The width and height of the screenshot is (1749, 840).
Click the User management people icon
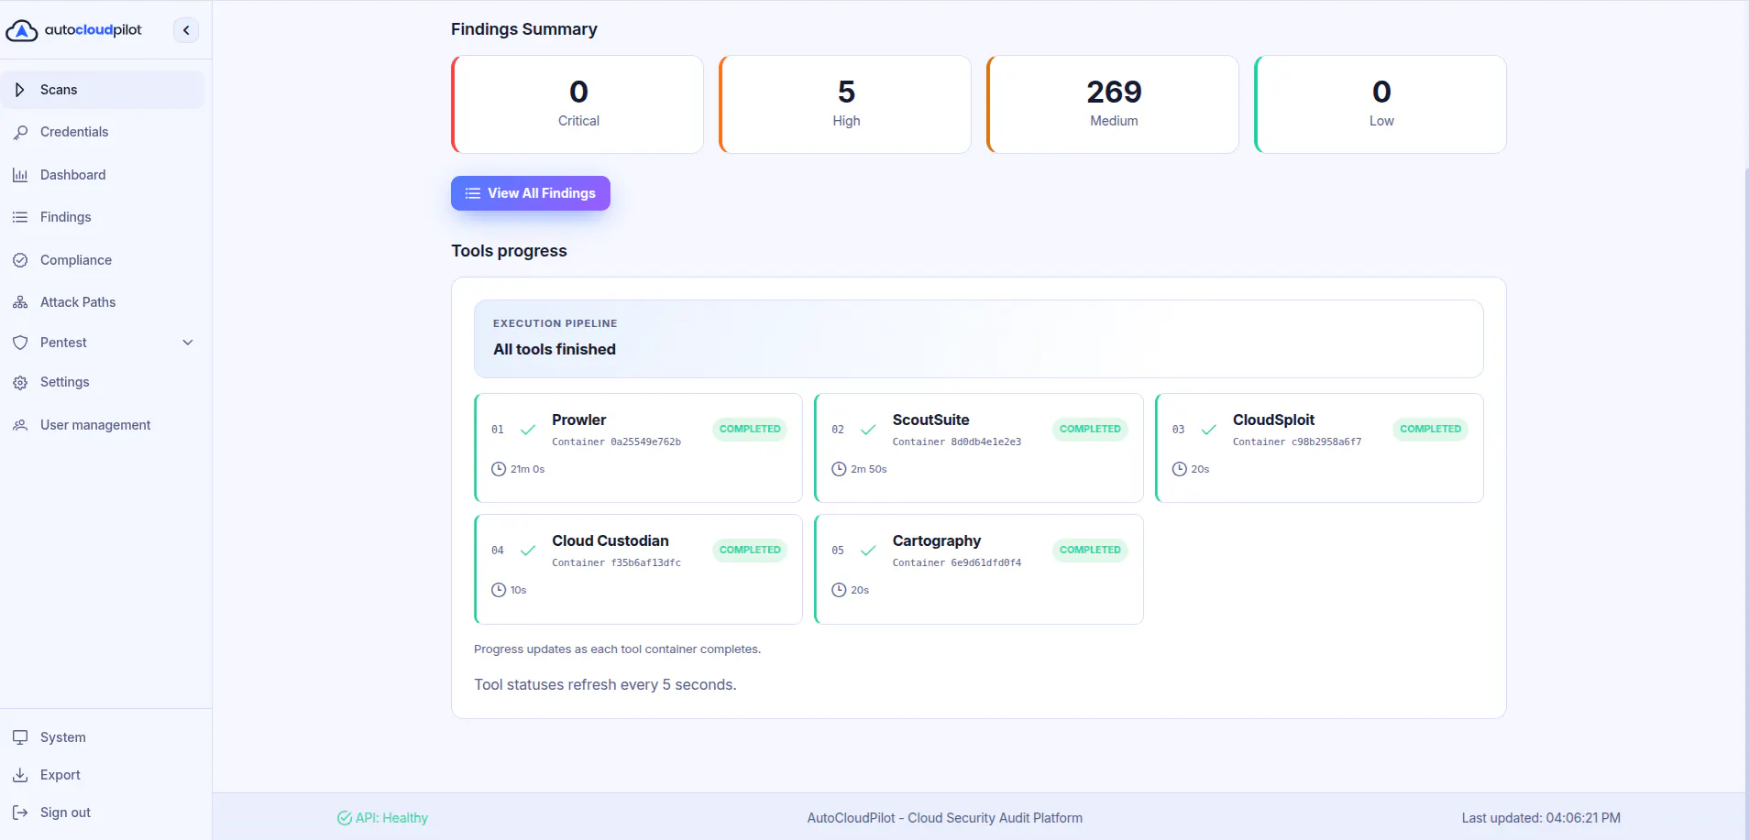pos(20,425)
